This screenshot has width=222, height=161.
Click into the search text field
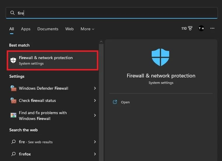112,13
